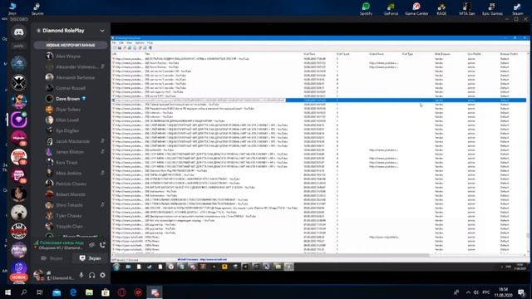The width and height of the screenshot is (532, 299).
Task: Click vertical scrollbar in history window
Action: pos(528,236)
